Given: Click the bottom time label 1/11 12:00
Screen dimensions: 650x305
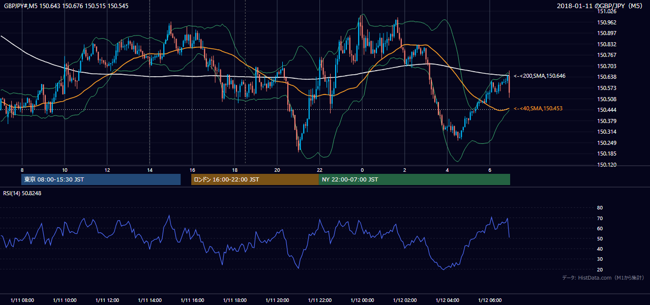Looking at the screenshot, I should point(107,300).
